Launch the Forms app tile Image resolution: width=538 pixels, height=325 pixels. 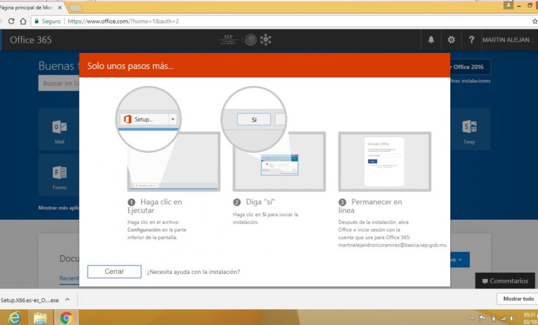pos(59,175)
